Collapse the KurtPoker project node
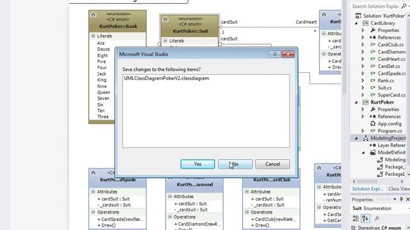Image resolution: width=410 pixels, height=230 pixels. 356,102
